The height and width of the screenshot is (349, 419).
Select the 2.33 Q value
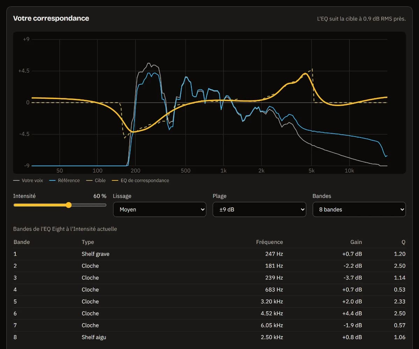400,301
